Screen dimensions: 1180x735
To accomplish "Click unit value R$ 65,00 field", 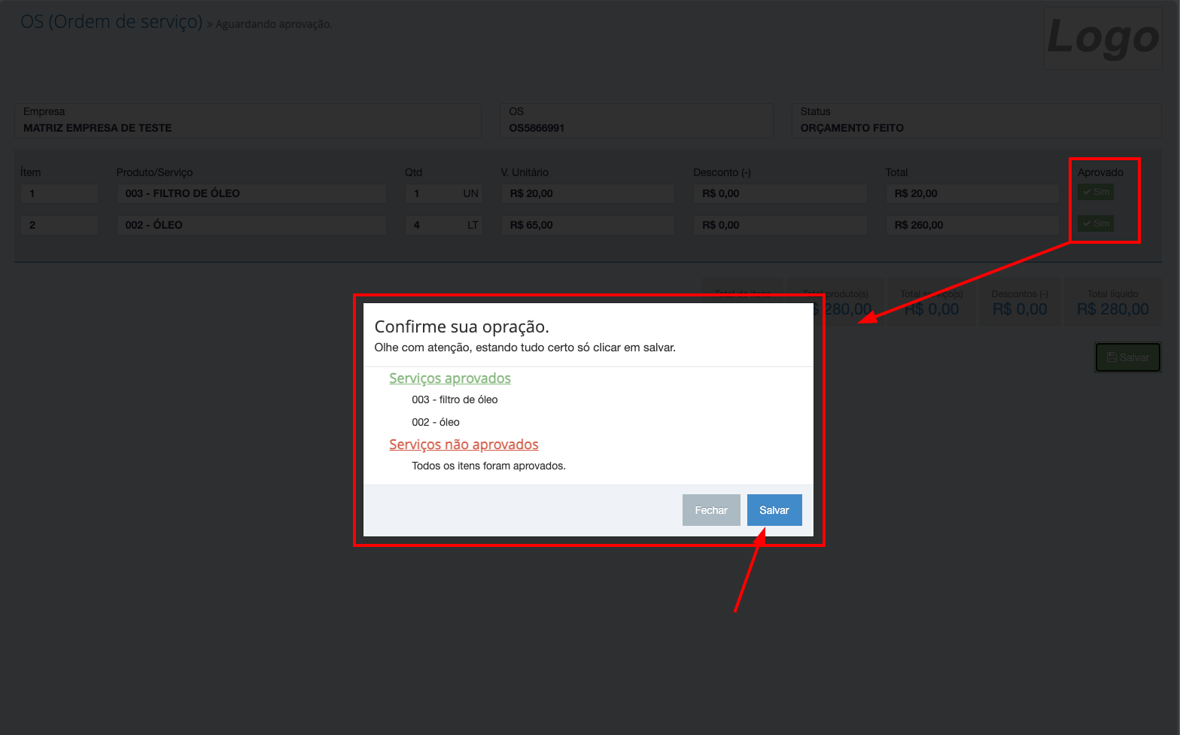I will pos(588,225).
